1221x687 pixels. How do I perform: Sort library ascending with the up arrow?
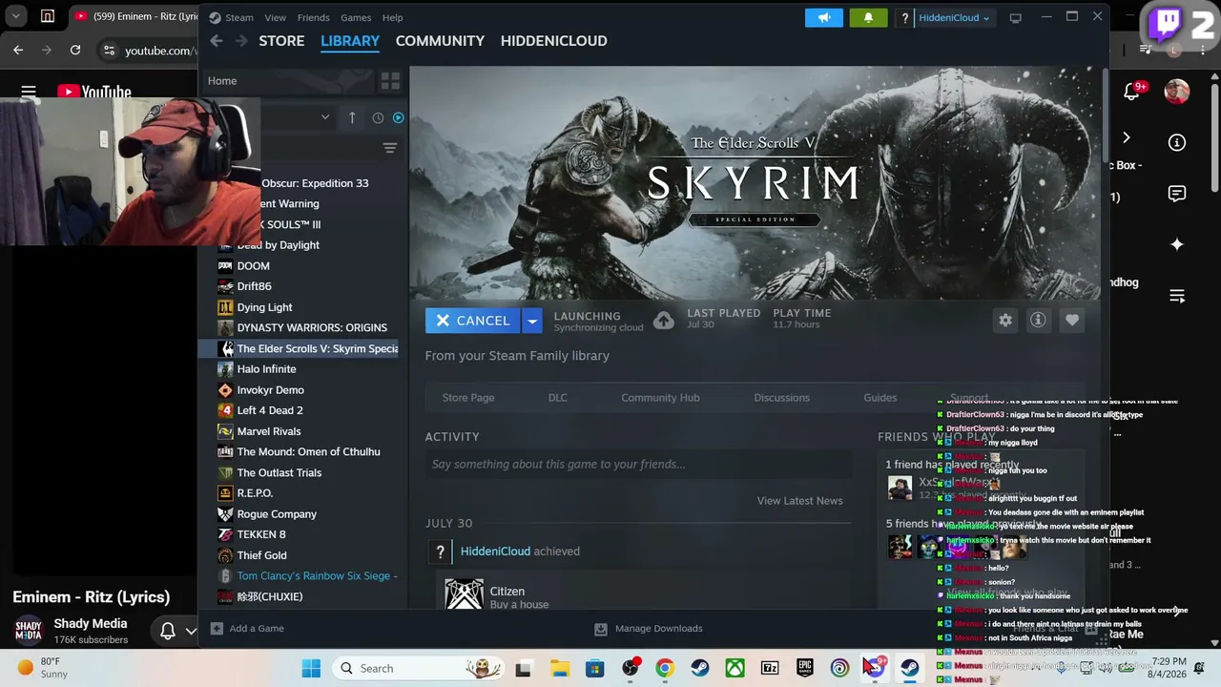click(352, 117)
